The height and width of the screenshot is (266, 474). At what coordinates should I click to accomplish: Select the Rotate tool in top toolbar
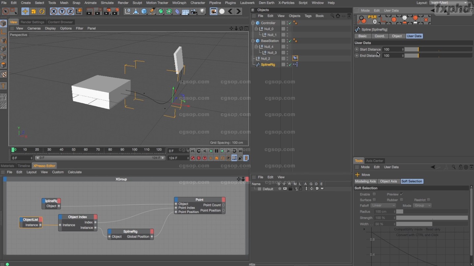pos(42,12)
